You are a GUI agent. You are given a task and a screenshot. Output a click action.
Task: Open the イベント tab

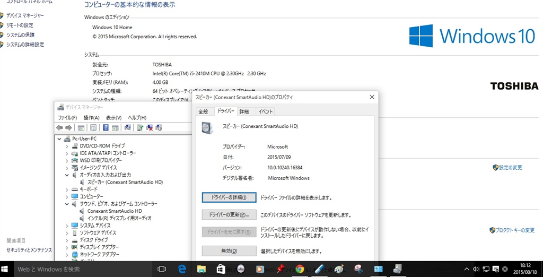pos(266,111)
